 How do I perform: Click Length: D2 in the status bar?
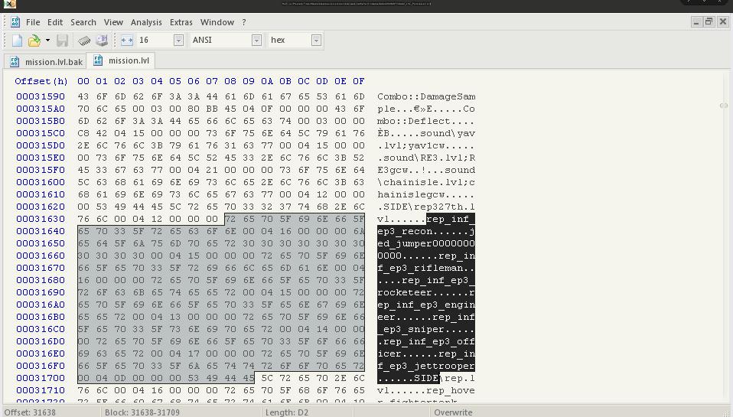coord(287,412)
